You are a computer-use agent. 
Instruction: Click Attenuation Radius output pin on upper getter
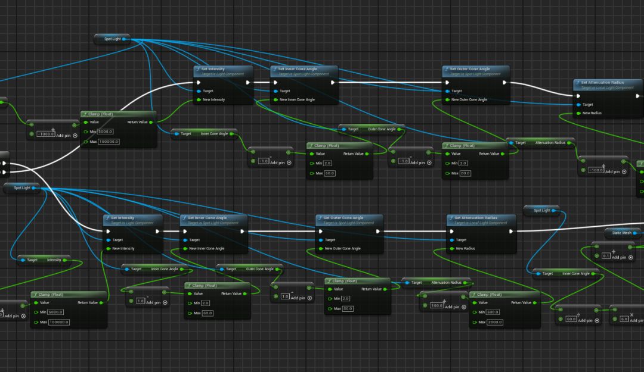click(569, 143)
